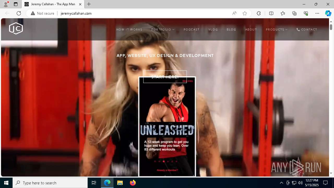Image resolution: width=334 pixels, height=188 pixels.
Task: Click the taskbar search box
Action: click(x=50, y=183)
